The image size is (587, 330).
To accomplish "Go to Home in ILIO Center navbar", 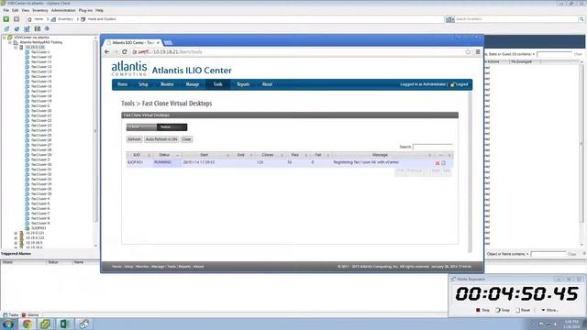I will pyautogui.click(x=123, y=84).
